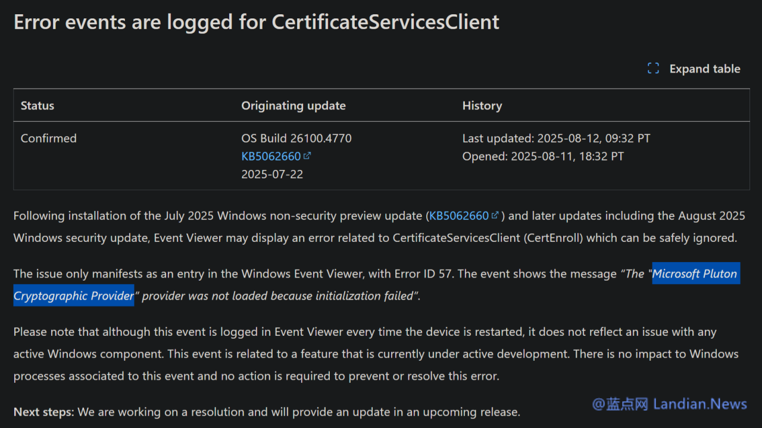Click the Confirmed status cell
Image resolution: width=762 pixels, height=428 pixels.
(49, 139)
